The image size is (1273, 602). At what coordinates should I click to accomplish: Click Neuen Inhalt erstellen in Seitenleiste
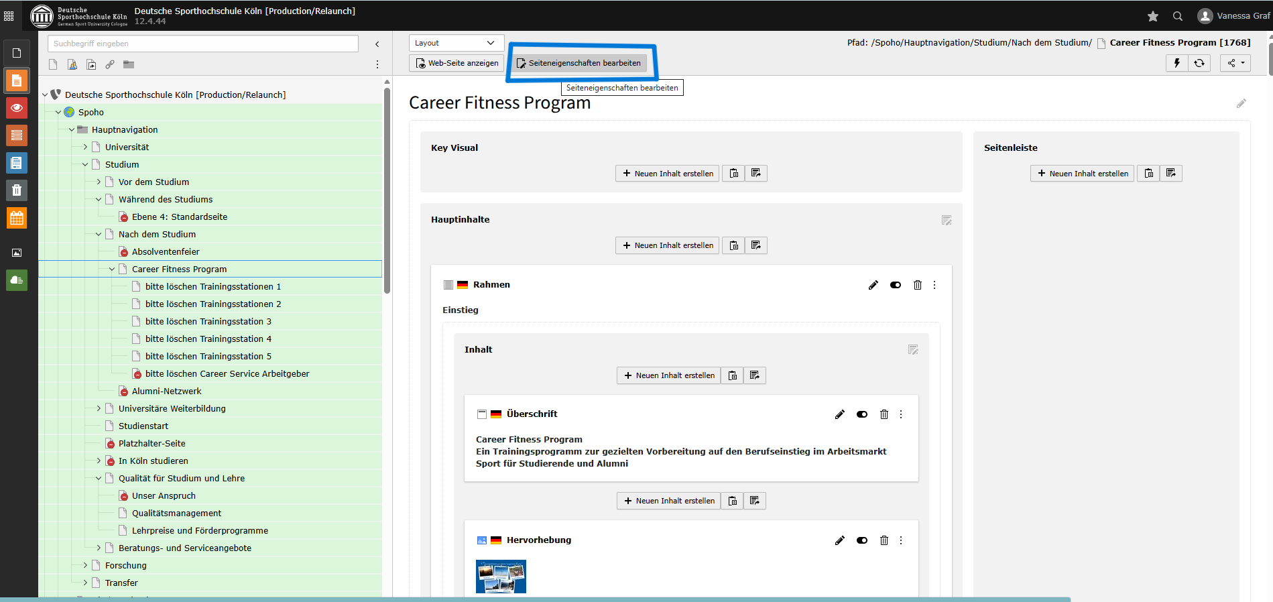pos(1082,174)
